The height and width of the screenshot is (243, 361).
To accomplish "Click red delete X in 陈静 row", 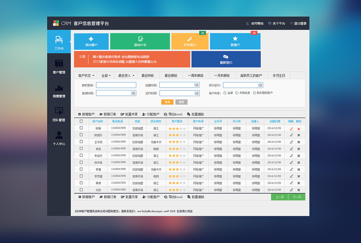I will pyautogui.click(x=299, y=129).
